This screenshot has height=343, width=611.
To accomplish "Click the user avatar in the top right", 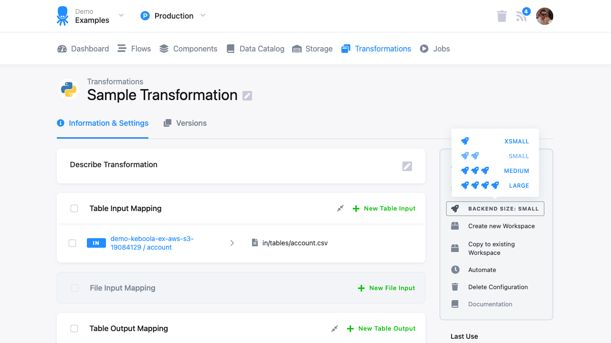I will point(544,16).
